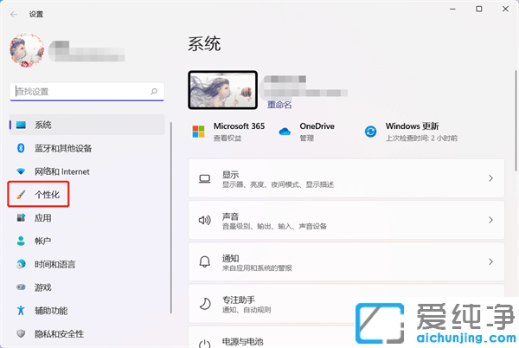This screenshot has width=519, height=348.
Task: Open 应用 settings
Action: click(43, 218)
